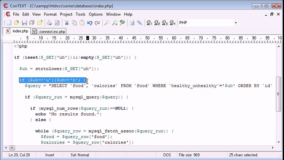Click 'File size: 969' in status bar
284x160 pixels.
click(x=189, y=155)
